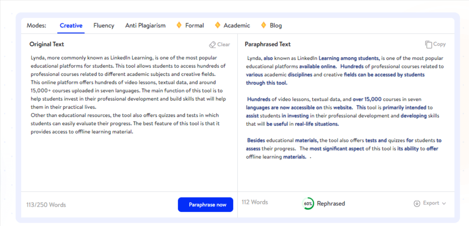Switch to the Creative mode tab

point(71,26)
